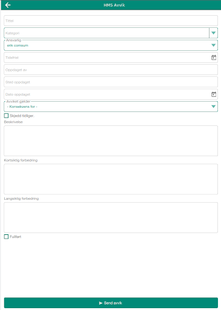Tick the Skjedd tidliger checkbox

click(6, 116)
